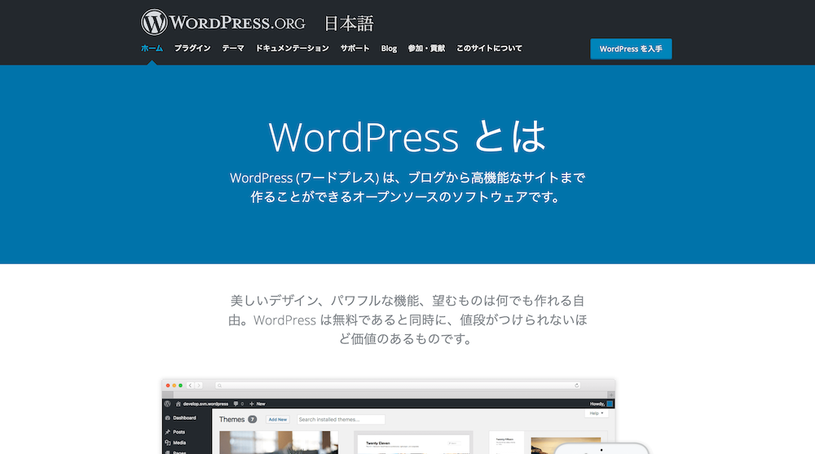The height and width of the screenshot is (454, 815).
Task: Open the 参加・貢献 nav item
Action: pos(426,48)
